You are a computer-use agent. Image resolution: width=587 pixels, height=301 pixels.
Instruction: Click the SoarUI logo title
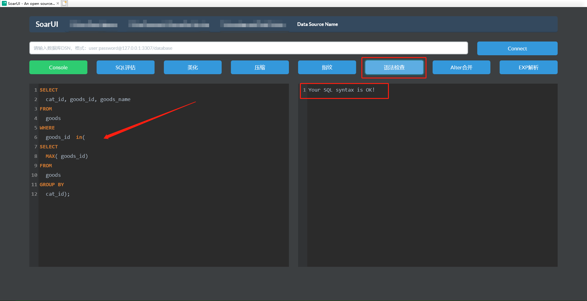coord(47,24)
